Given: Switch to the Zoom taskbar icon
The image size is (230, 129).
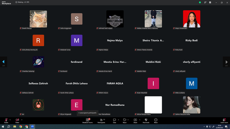Looking at the screenshot, I should click(x=32, y=126).
